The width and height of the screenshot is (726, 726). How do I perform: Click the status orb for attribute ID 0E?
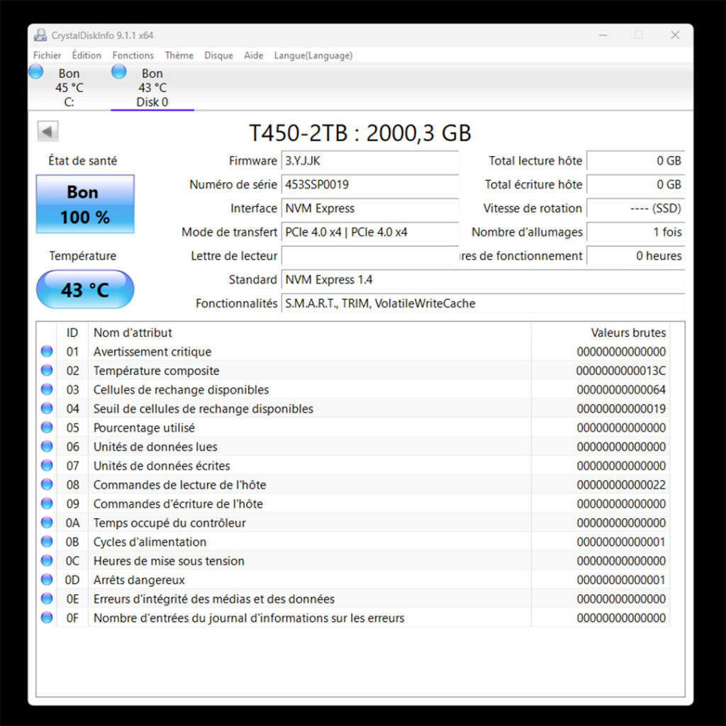coord(47,598)
